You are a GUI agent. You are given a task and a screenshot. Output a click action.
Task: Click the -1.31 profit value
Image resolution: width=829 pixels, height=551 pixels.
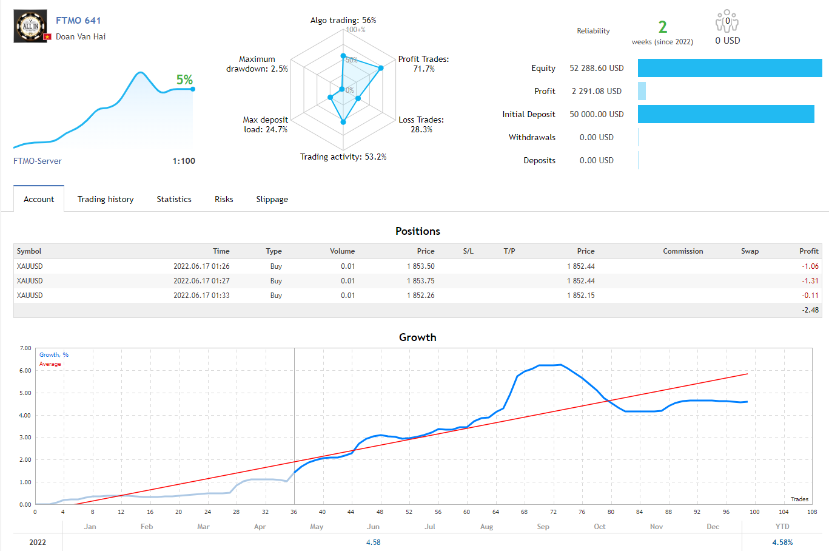(x=810, y=281)
